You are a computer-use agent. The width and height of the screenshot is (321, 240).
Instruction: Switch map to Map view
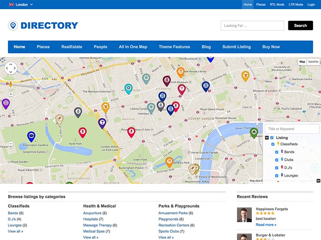302,62
